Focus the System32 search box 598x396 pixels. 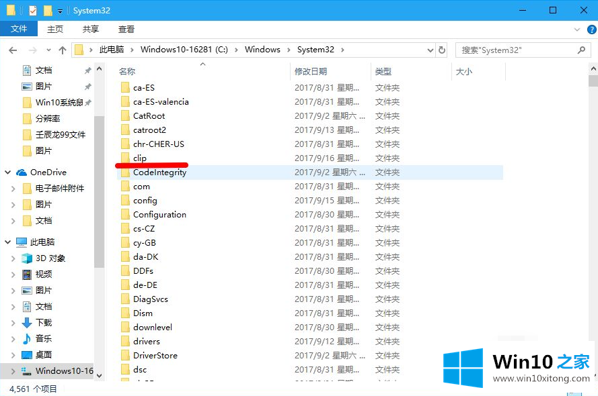pyautogui.click(x=523, y=50)
